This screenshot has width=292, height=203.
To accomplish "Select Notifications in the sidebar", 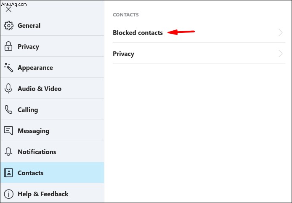I will [x=52, y=152].
